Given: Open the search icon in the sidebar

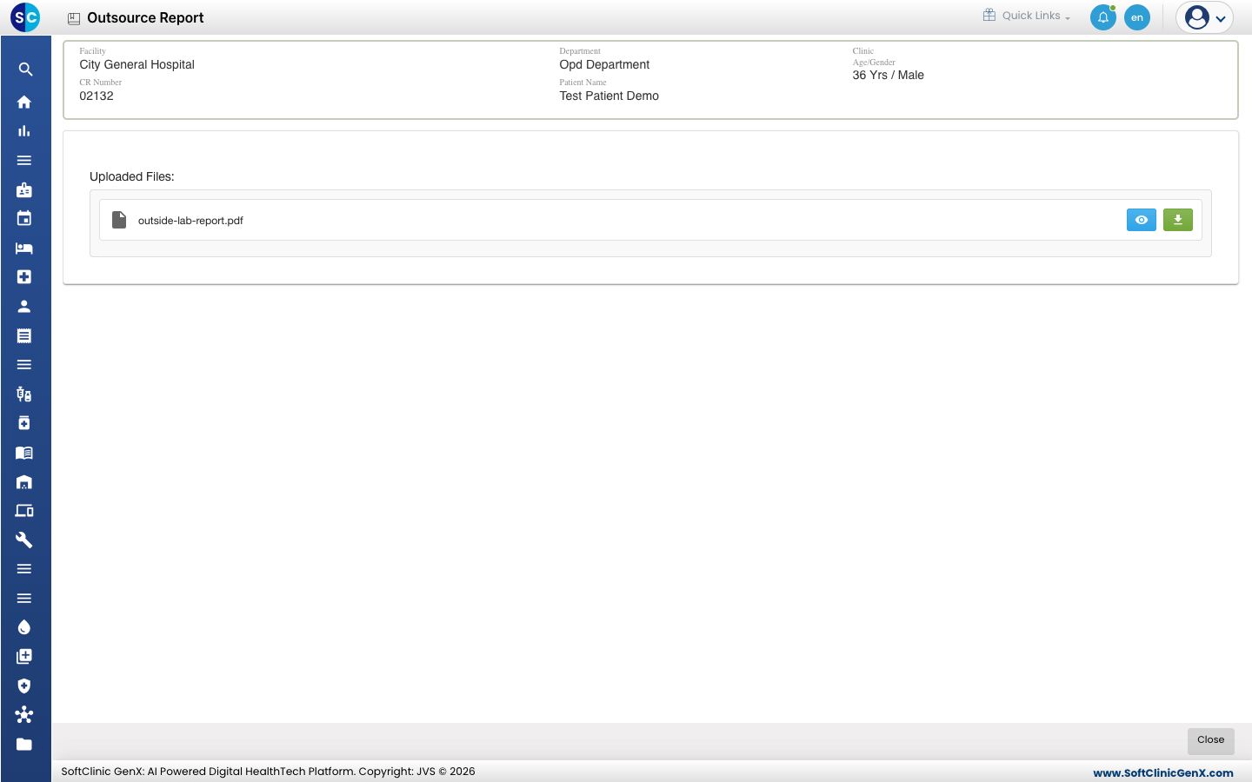Looking at the screenshot, I should pos(25,70).
